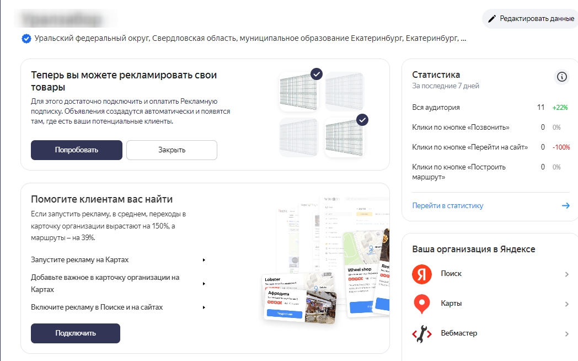Click the Вебмастер tools icon

tap(421, 334)
